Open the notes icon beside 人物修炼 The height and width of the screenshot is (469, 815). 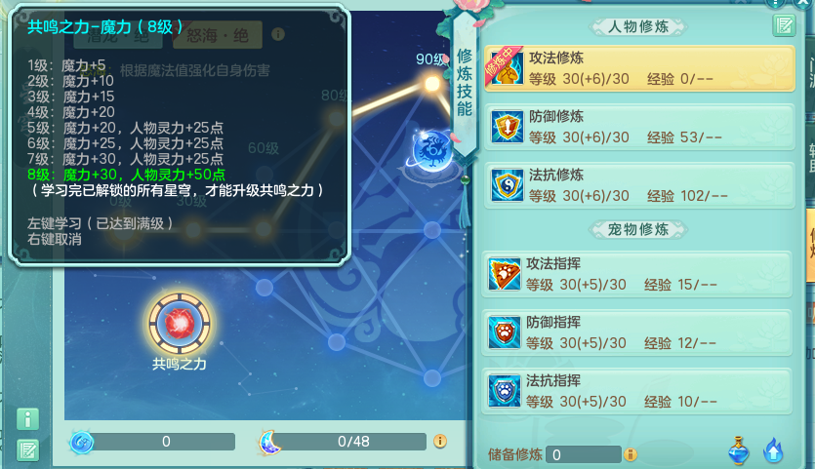pyautogui.click(x=784, y=25)
